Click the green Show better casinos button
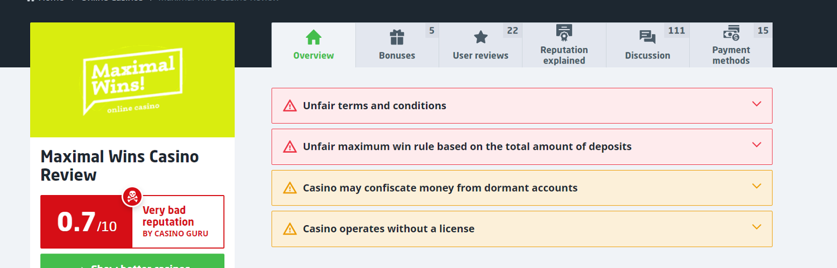Screen dimensions: 837x268 132,261
